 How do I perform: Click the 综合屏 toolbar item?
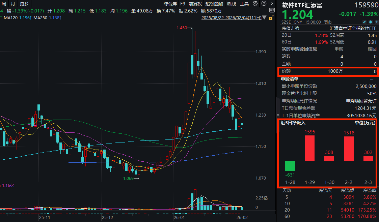click(170, 4)
